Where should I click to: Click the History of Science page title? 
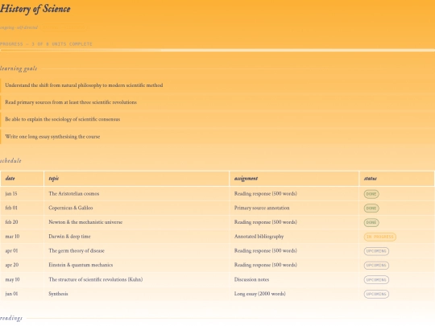click(x=35, y=9)
